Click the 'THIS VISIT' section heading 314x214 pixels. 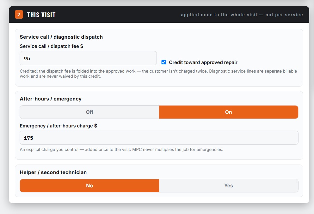[41, 15]
